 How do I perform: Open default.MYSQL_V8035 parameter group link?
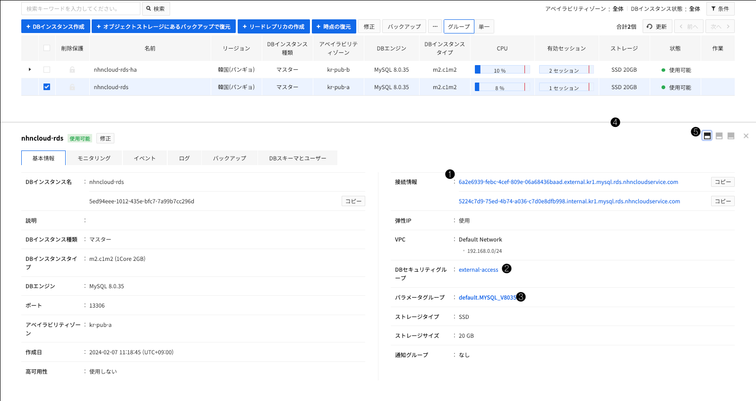488,298
